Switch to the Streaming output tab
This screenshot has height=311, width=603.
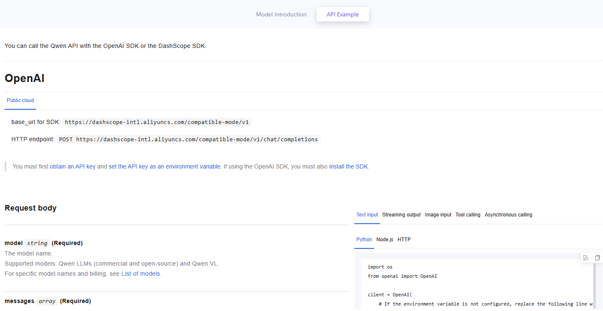(401, 215)
